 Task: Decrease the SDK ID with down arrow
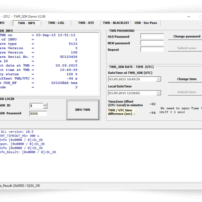pos(45,107)
